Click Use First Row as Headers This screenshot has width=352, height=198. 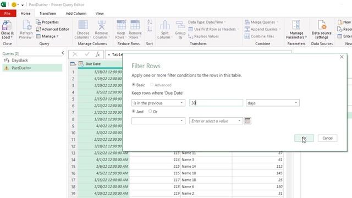tap(213, 29)
